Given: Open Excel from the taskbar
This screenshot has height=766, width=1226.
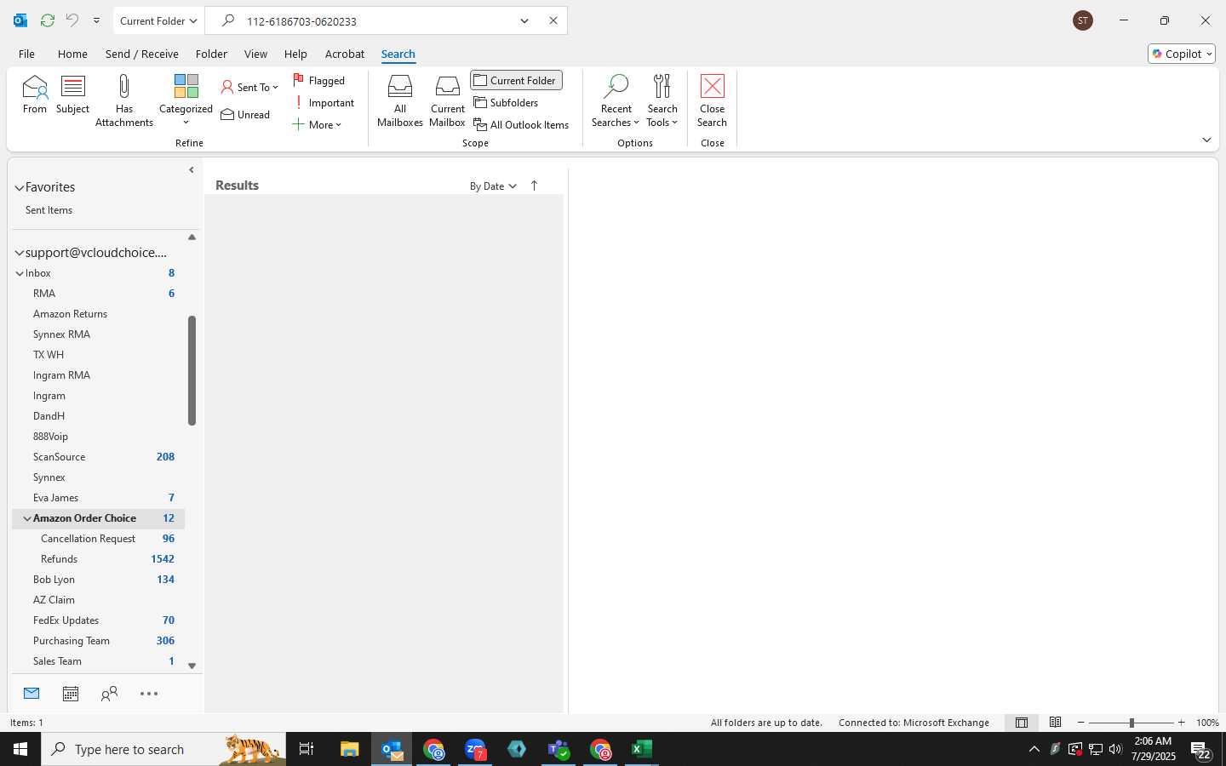Looking at the screenshot, I should tap(642, 749).
